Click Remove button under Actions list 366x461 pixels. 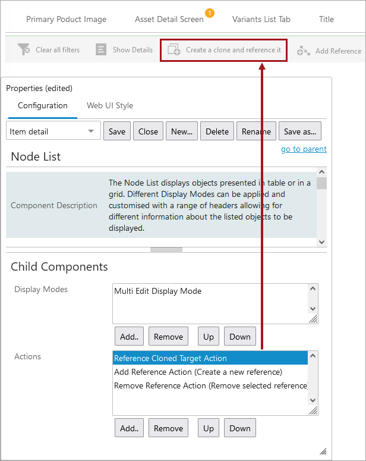point(168,428)
